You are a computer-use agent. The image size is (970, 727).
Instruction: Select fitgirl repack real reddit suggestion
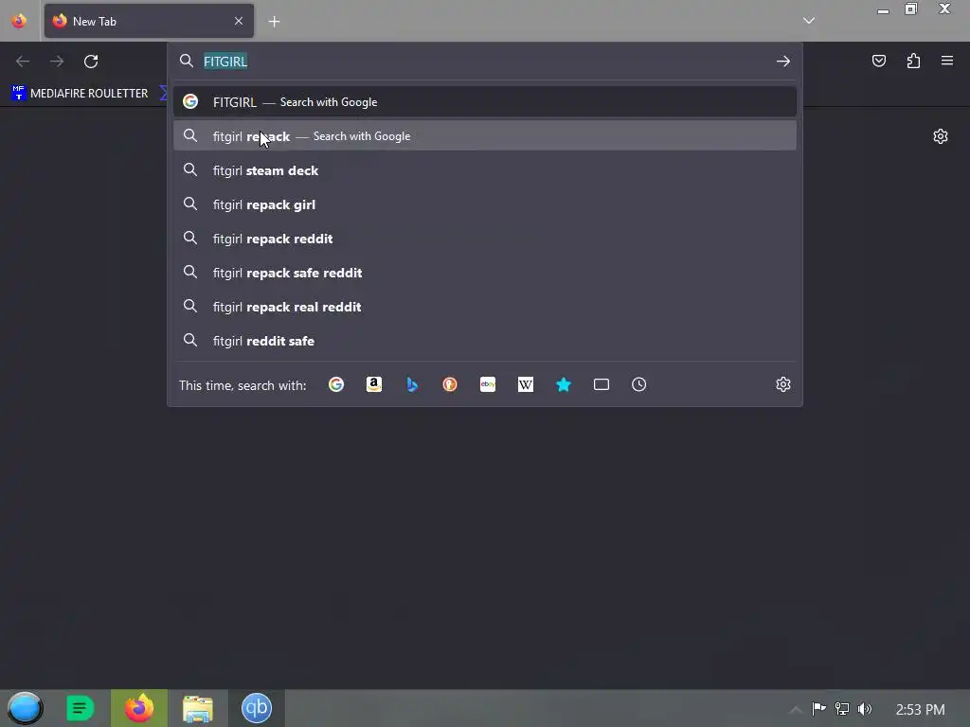tap(485, 307)
